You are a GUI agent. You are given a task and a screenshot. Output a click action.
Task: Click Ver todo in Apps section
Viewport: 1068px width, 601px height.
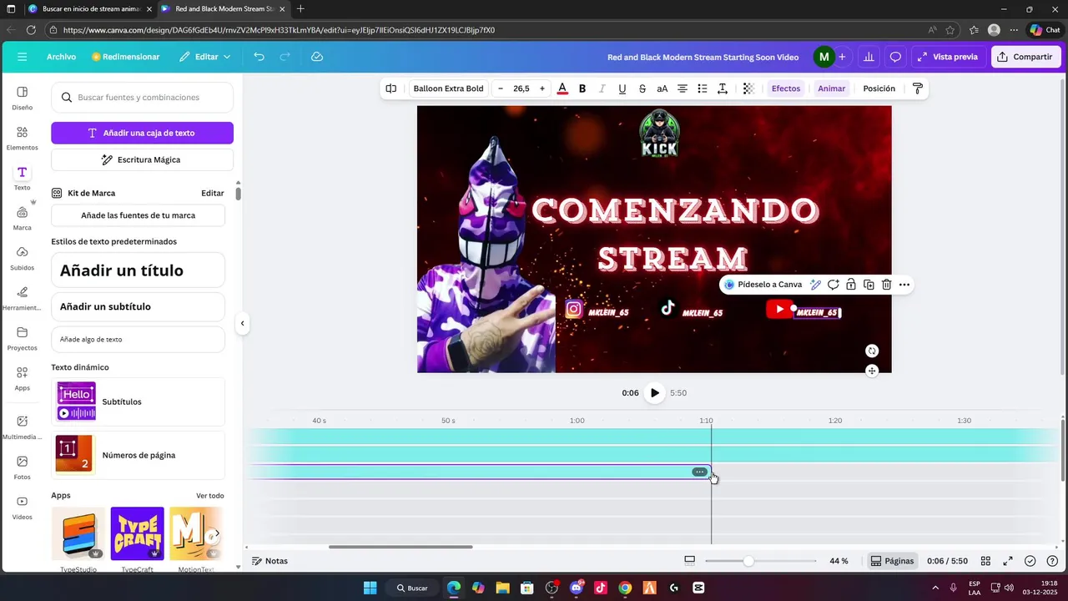(210, 496)
